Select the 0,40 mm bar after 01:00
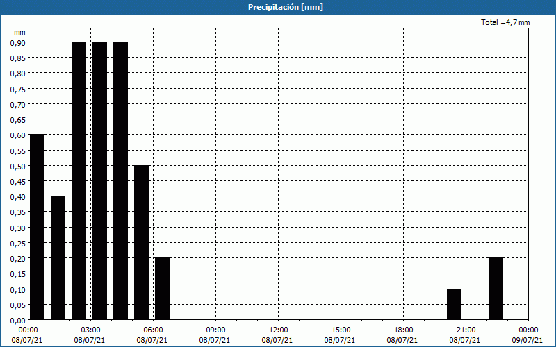The width and height of the screenshot is (556, 347). click(58, 257)
